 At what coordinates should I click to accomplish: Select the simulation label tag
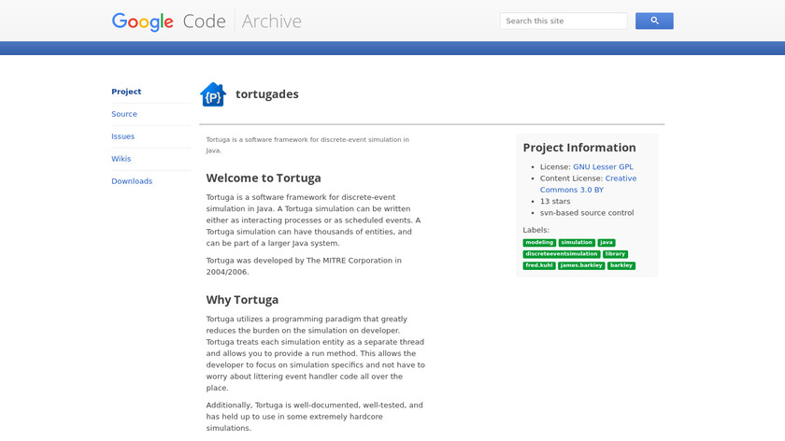coord(577,242)
